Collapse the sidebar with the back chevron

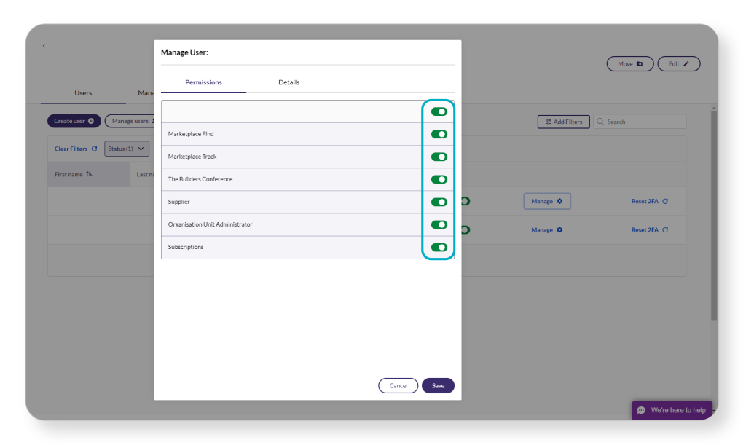[44, 45]
